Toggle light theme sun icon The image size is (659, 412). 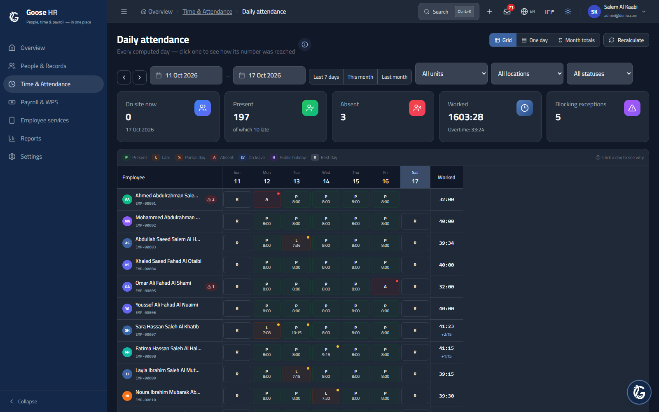tap(568, 12)
